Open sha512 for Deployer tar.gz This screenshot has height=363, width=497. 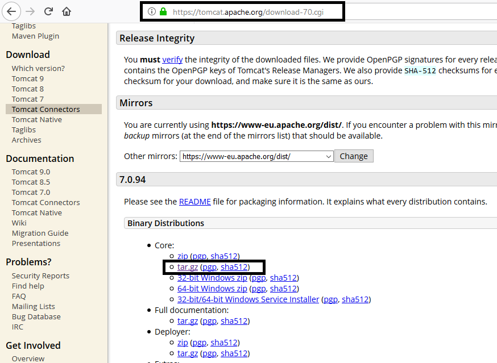click(234, 353)
